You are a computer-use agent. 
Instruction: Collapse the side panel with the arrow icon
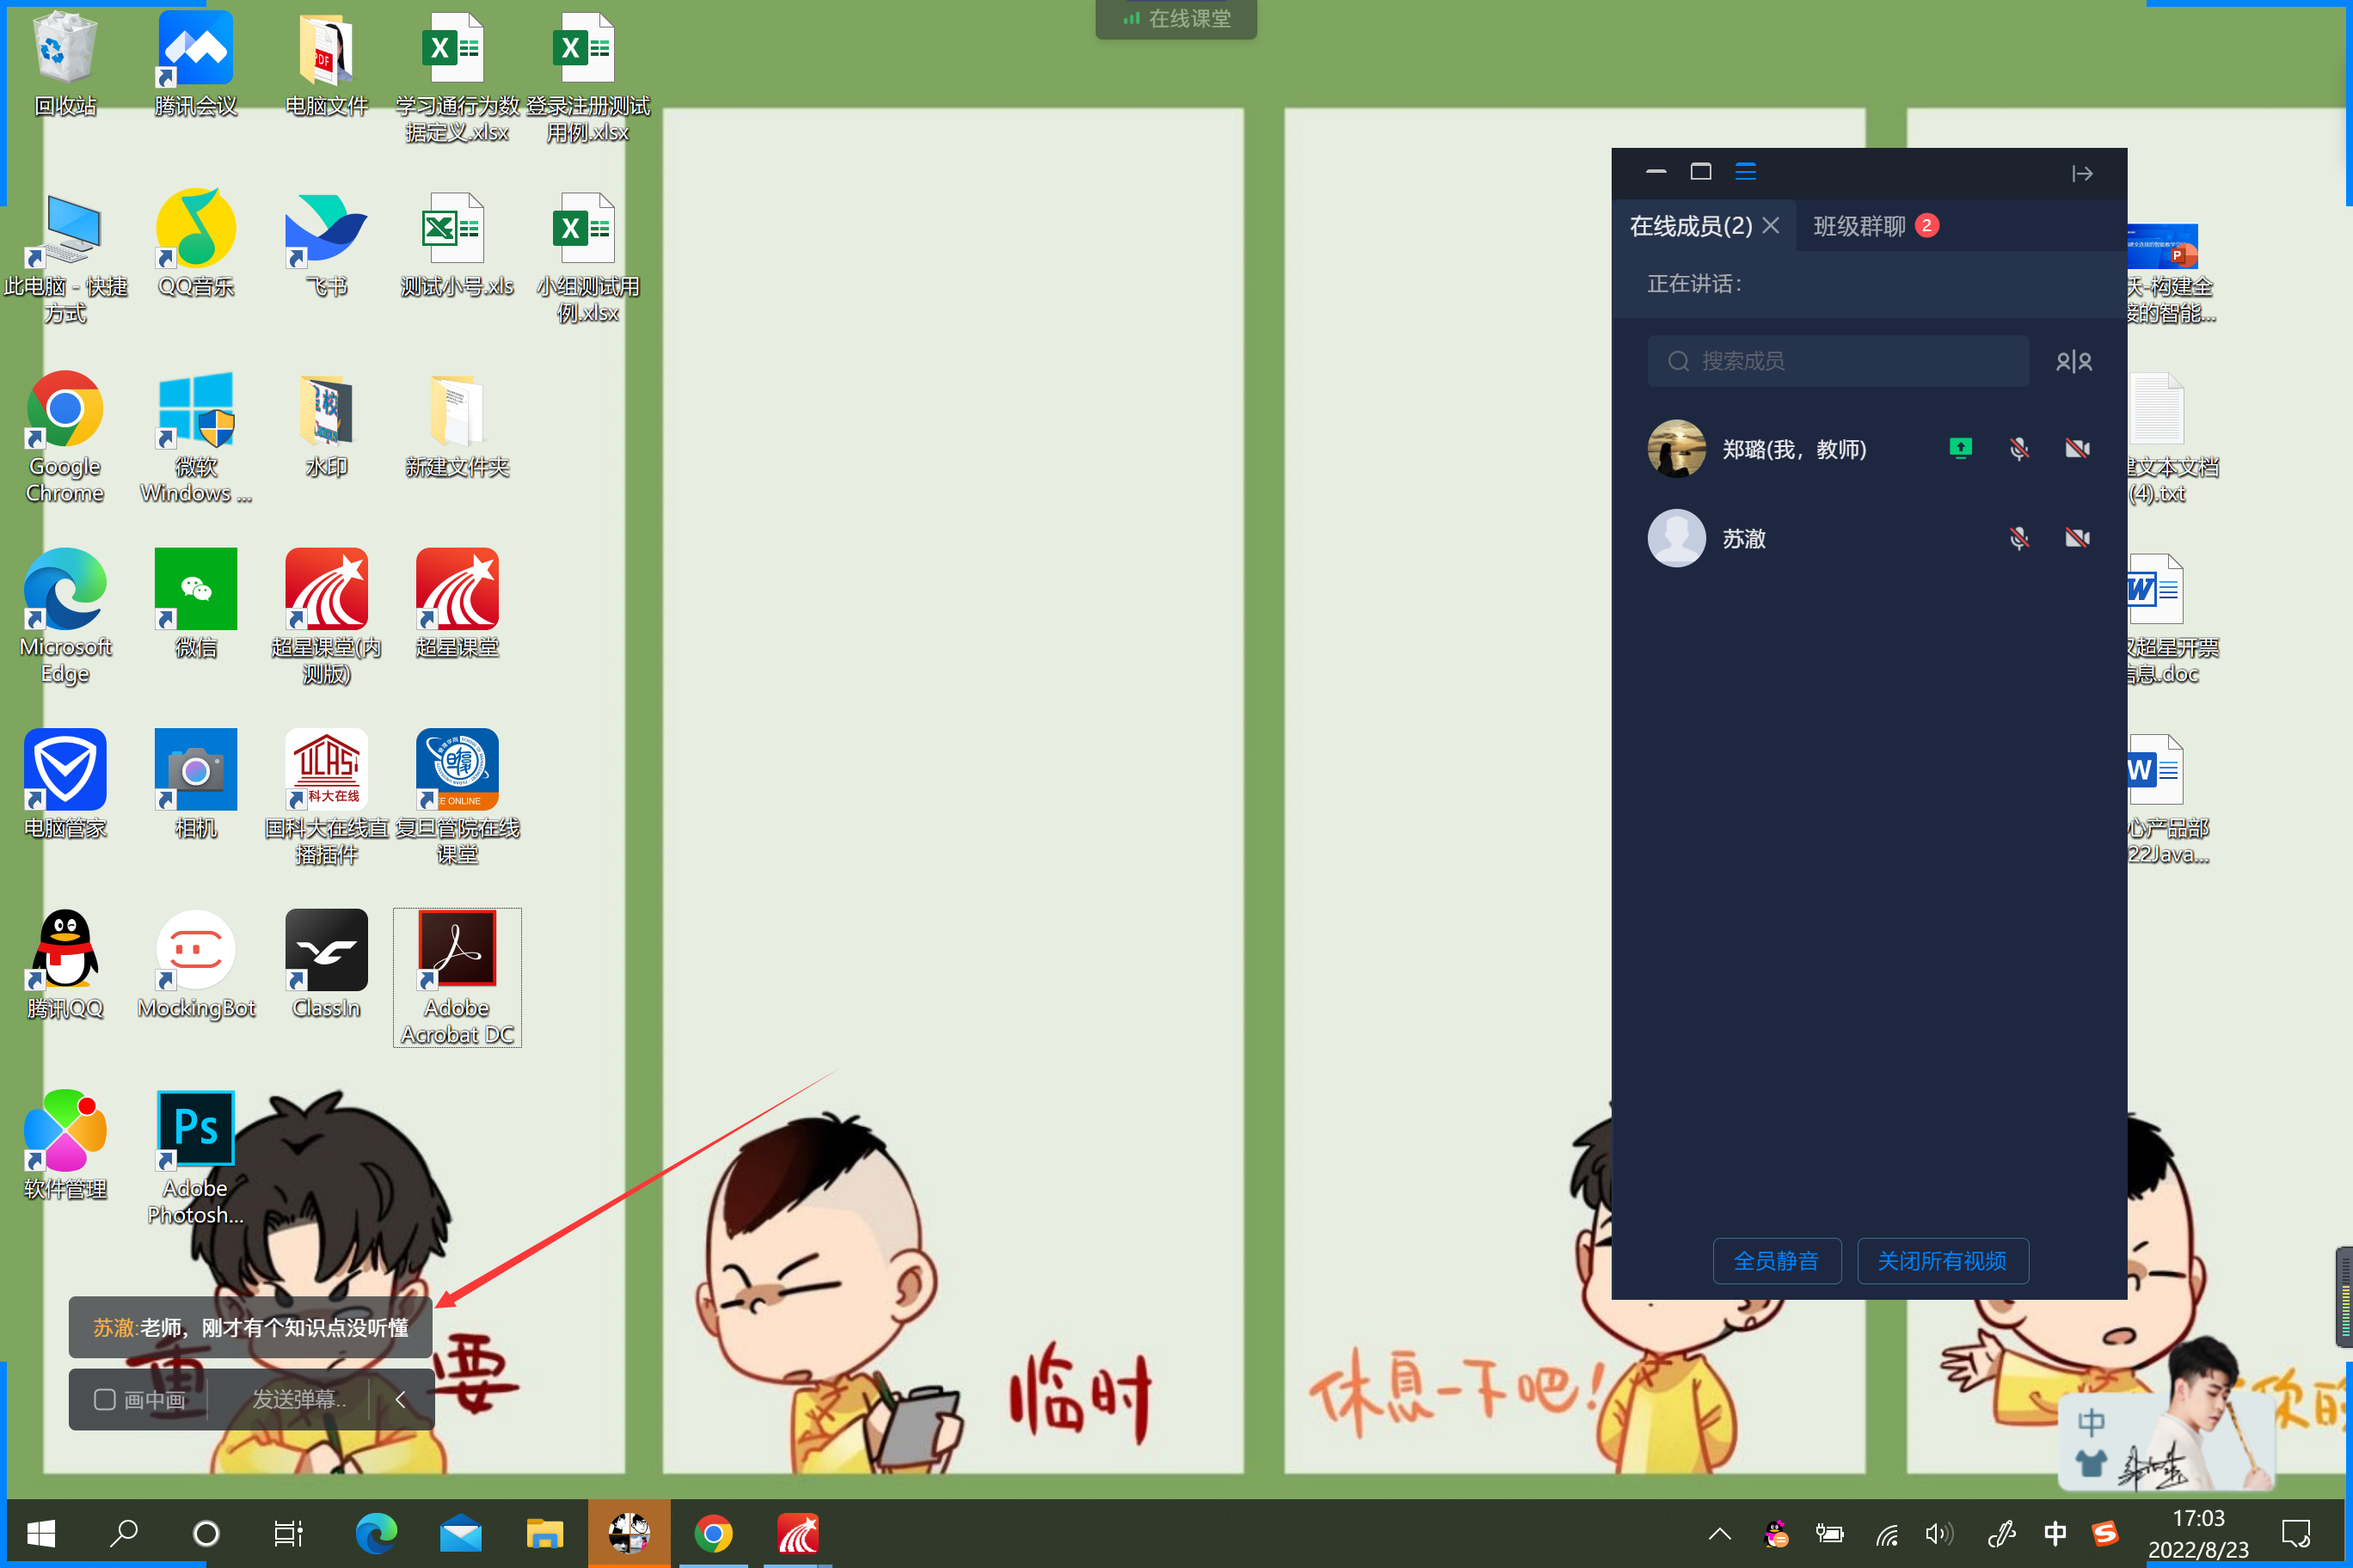2082,174
